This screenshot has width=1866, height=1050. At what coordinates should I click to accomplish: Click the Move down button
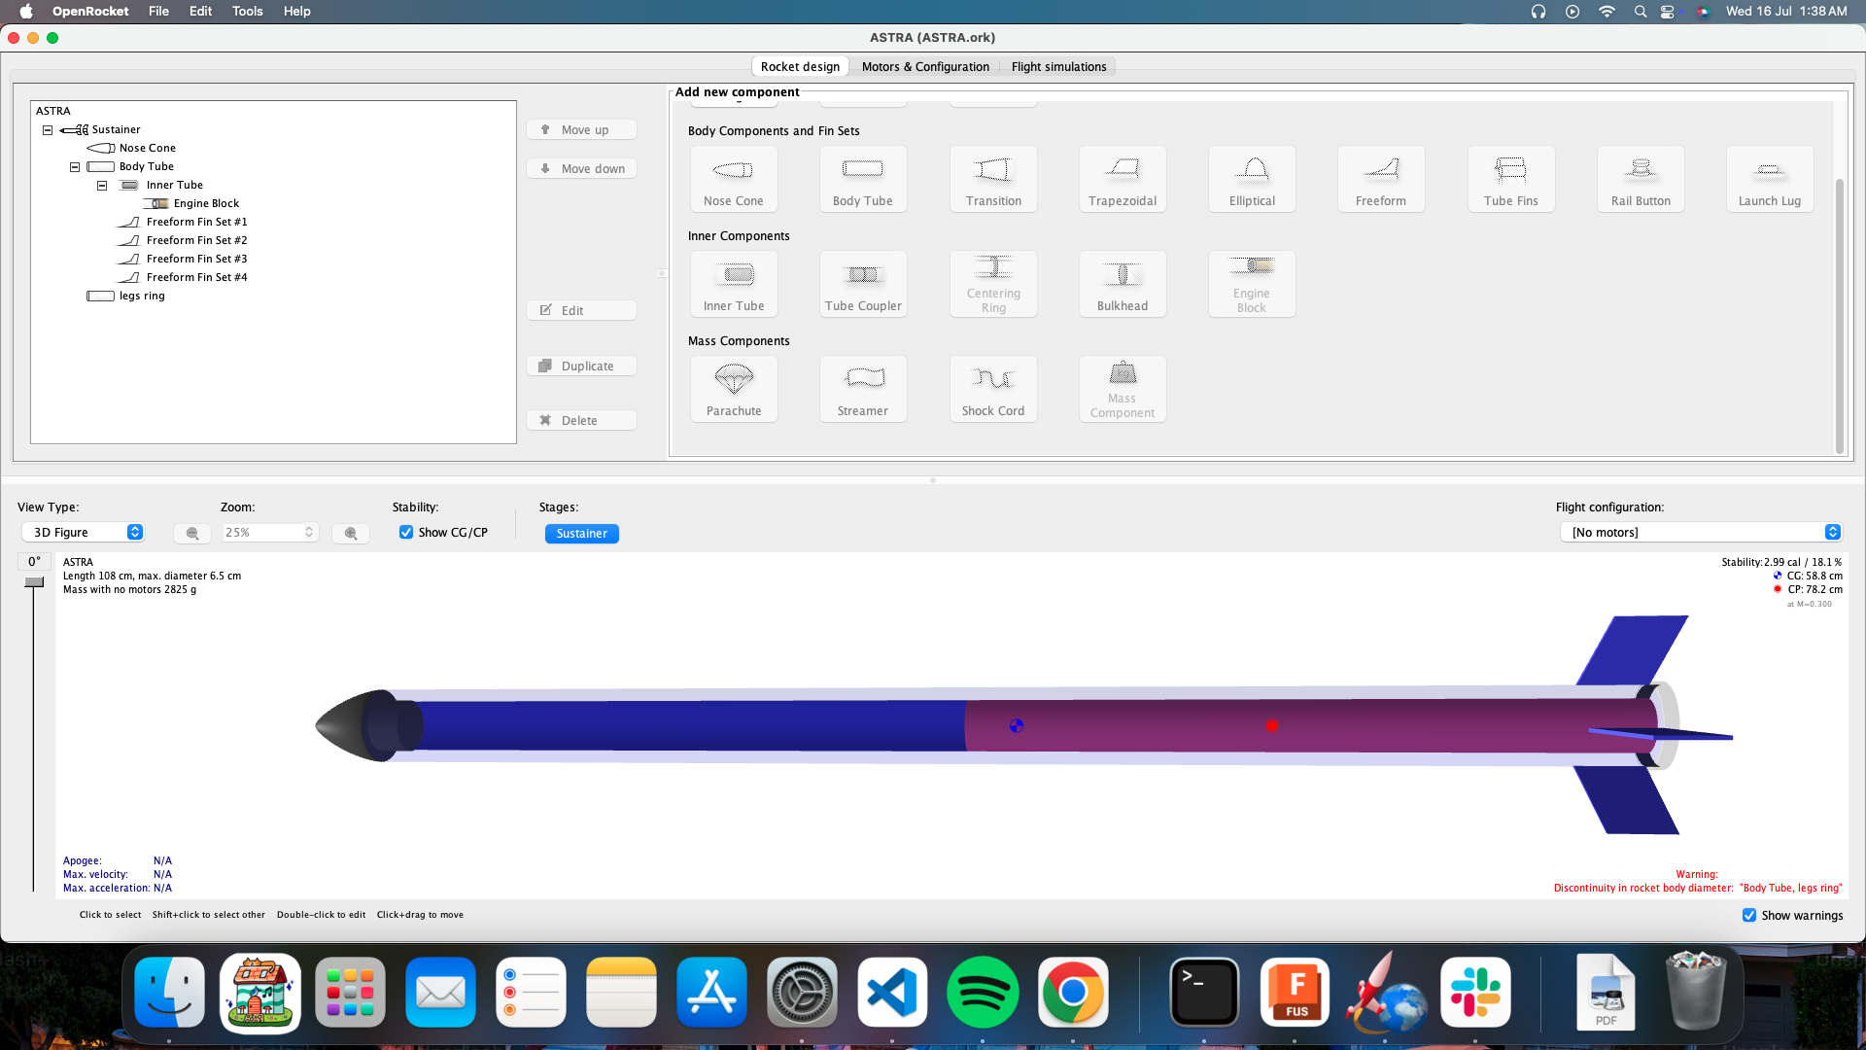pyautogui.click(x=581, y=169)
